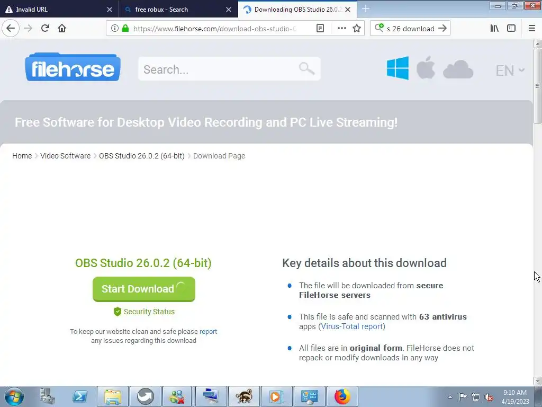Open Windows Explorer folder on taskbar

[x=113, y=396]
